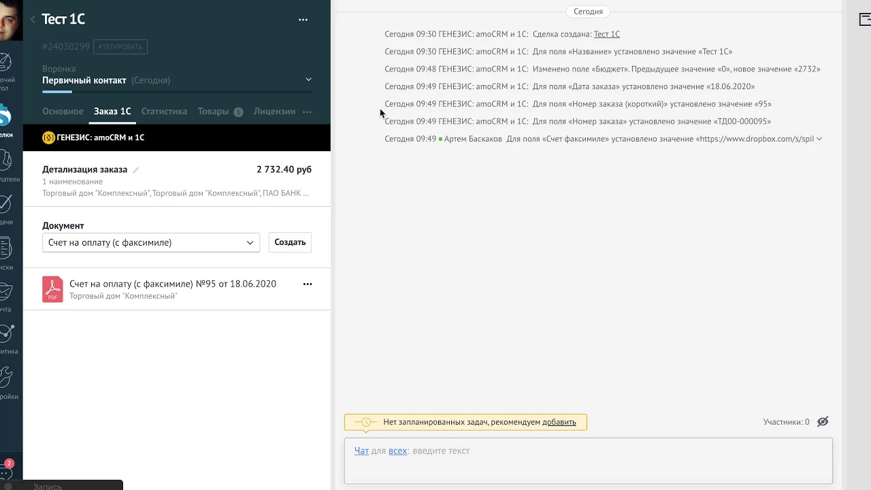The width and height of the screenshot is (871, 490).
Task: Open the analytics graph icon in the sidebar
Action: click(5, 333)
